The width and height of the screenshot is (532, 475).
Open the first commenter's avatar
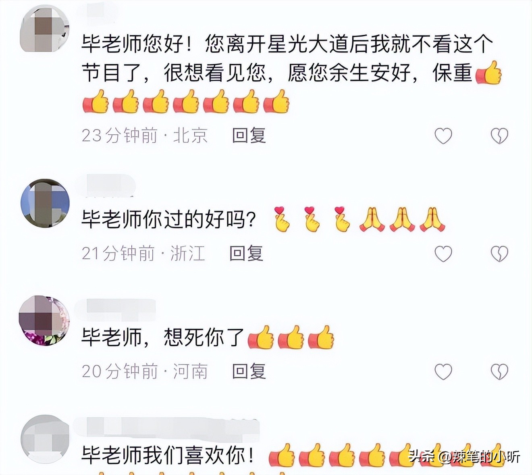tap(44, 28)
